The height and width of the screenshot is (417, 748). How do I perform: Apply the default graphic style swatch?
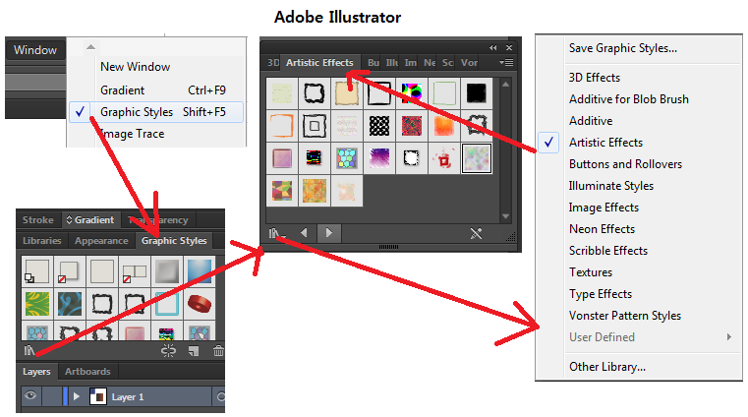pos(37,271)
